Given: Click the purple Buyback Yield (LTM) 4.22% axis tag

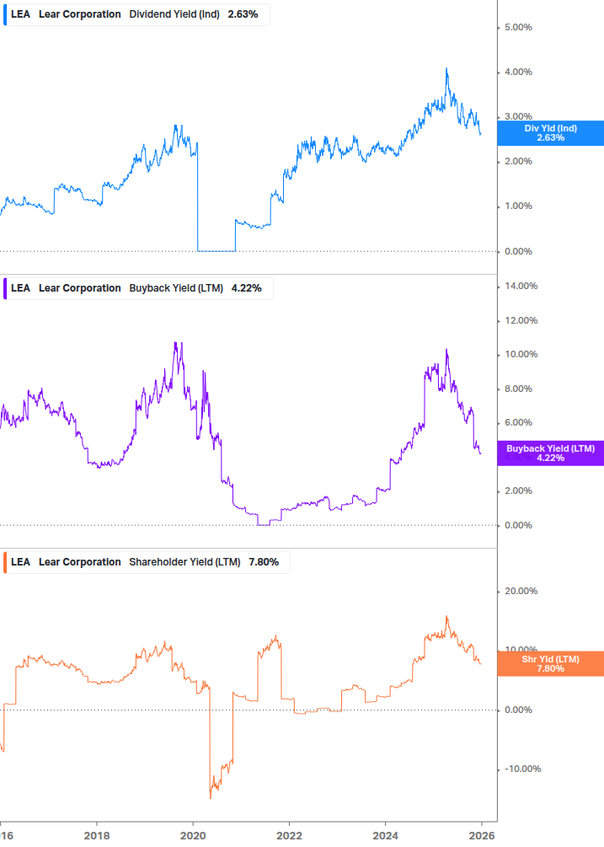Looking at the screenshot, I should [x=550, y=453].
